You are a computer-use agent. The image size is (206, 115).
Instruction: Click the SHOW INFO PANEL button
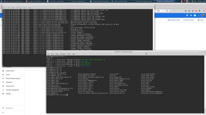tap(189, 20)
